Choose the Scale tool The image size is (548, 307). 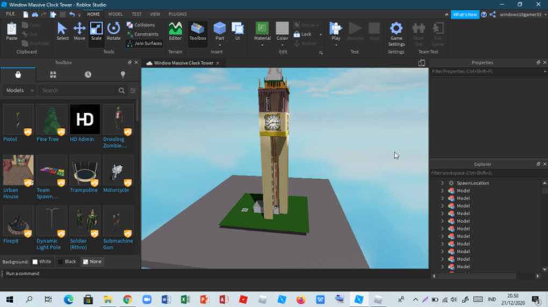[96, 32]
